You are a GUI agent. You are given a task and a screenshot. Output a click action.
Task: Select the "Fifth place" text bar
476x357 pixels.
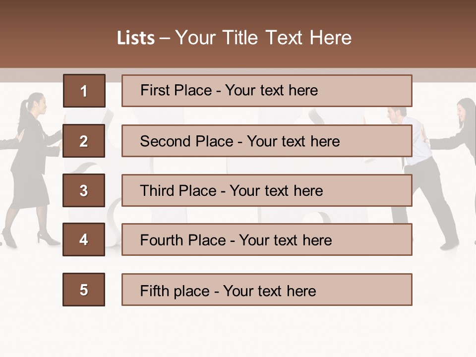pos(267,290)
